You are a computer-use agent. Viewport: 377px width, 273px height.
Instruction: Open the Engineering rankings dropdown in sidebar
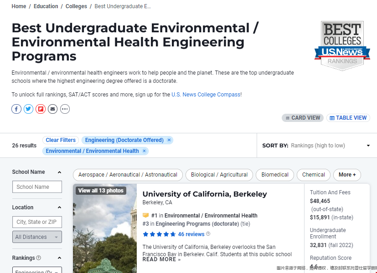pyautogui.click(x=37, y=270)
